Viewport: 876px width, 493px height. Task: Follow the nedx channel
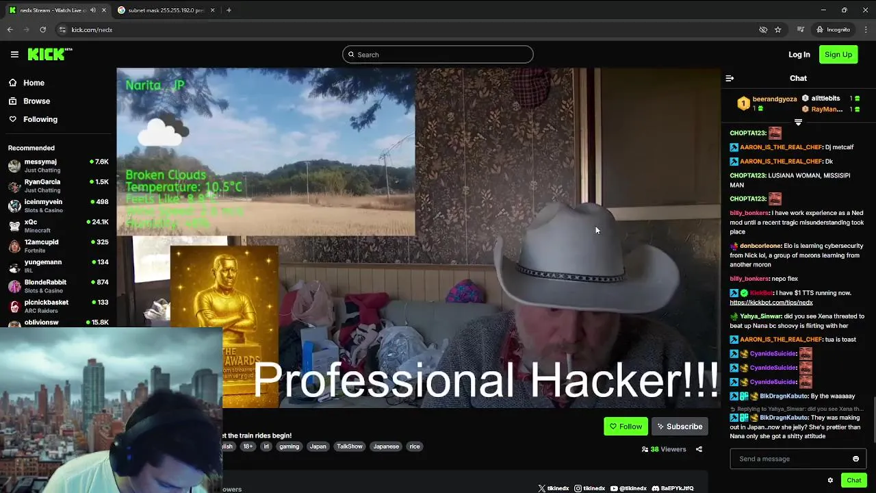coord(626,427)
